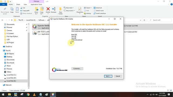This screenshot has width=173, height=97.
Task: Open the Copy to ribbon command
Action: [42, 11]
